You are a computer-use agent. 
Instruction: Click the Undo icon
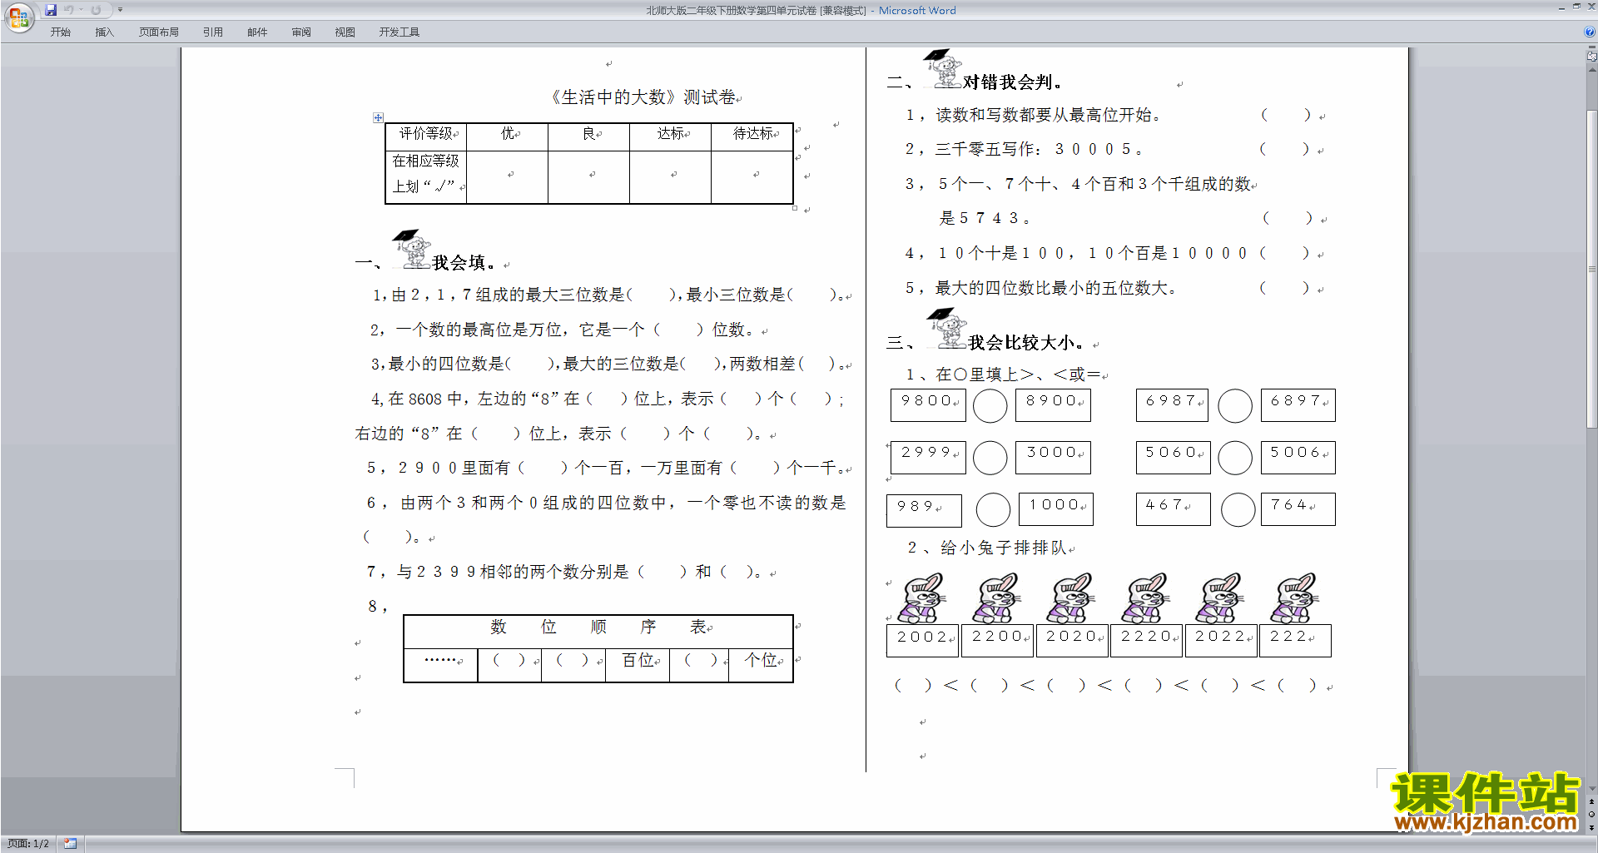click(69, 10)
